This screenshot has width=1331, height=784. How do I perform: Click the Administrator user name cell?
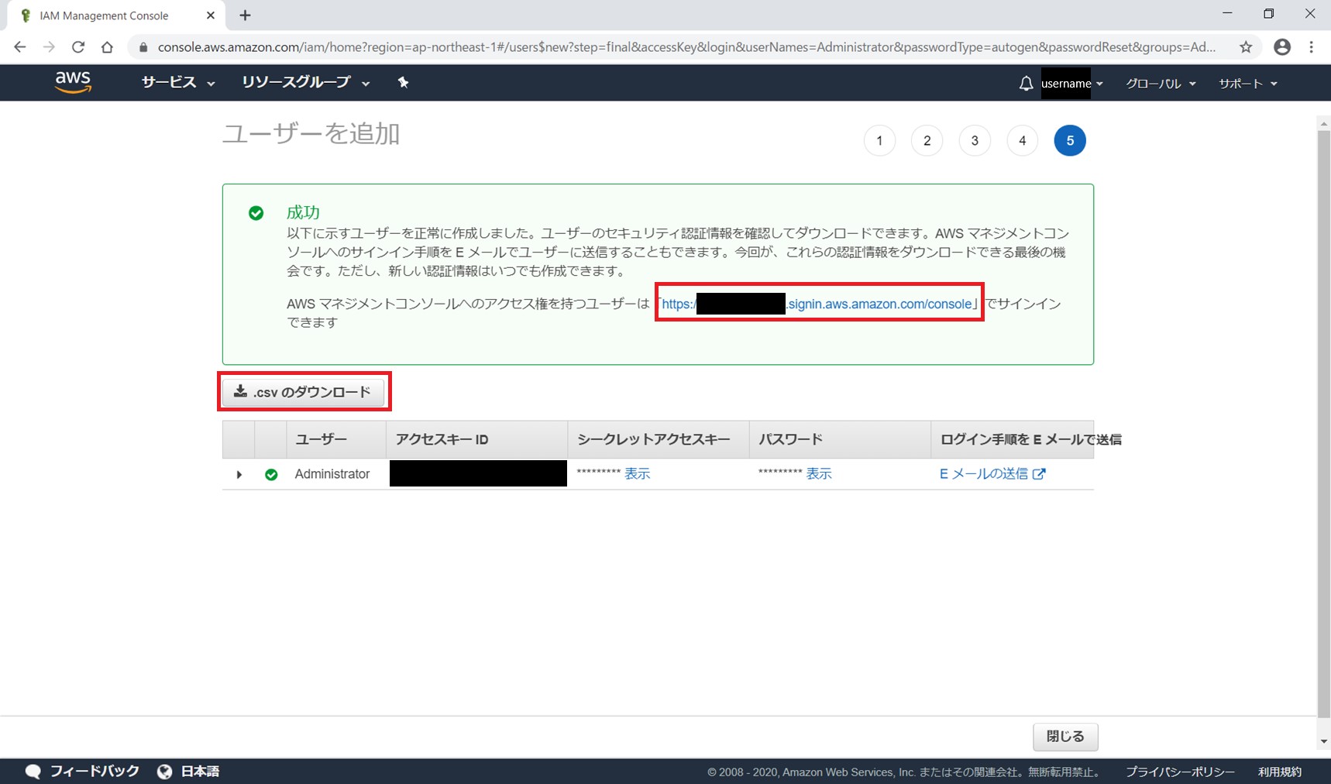pos(332,474)
